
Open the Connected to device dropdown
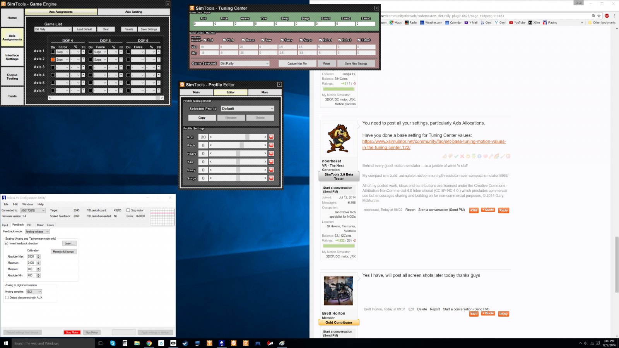(x=33, y=211)
